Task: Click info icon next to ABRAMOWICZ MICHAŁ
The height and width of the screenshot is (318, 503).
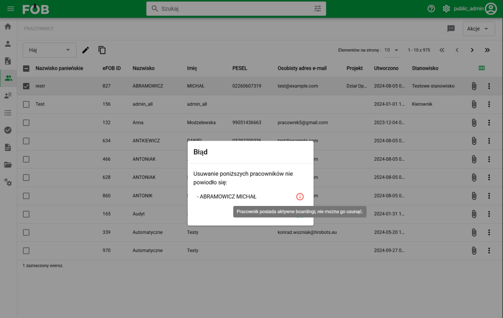Action: [x=300, y=197]
